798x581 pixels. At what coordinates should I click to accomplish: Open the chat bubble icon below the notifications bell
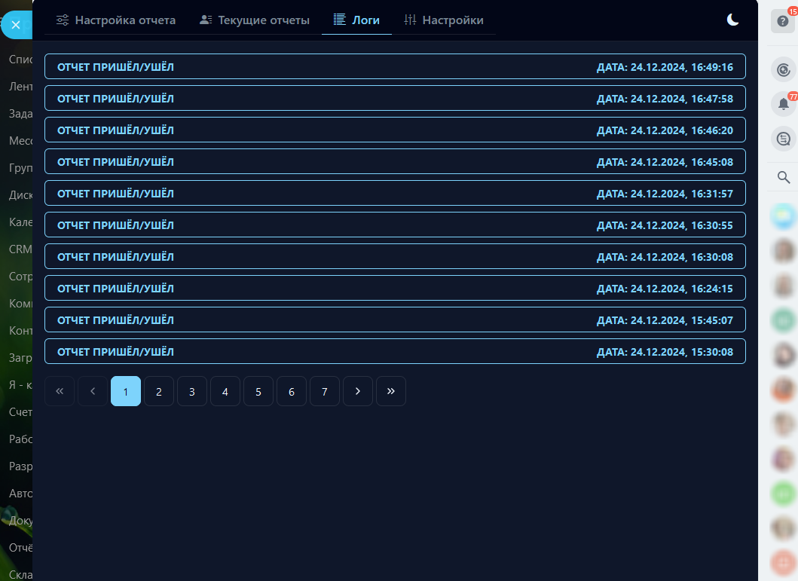pos(784,139)
